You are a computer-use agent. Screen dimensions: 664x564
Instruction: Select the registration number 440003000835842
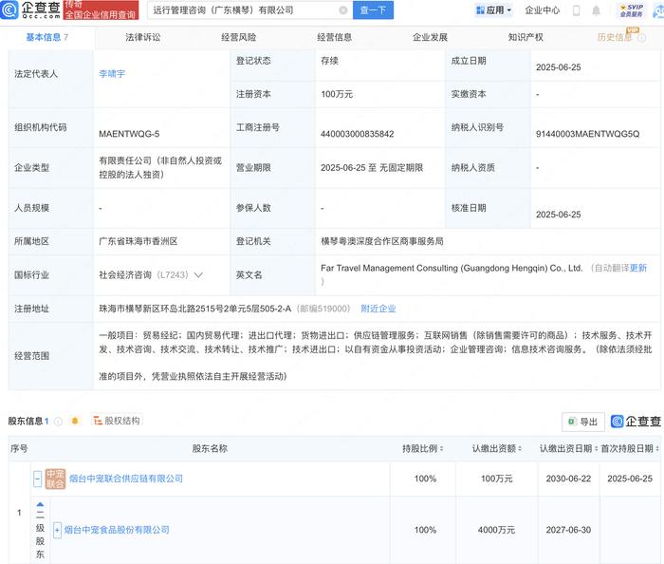coord(357,134)
